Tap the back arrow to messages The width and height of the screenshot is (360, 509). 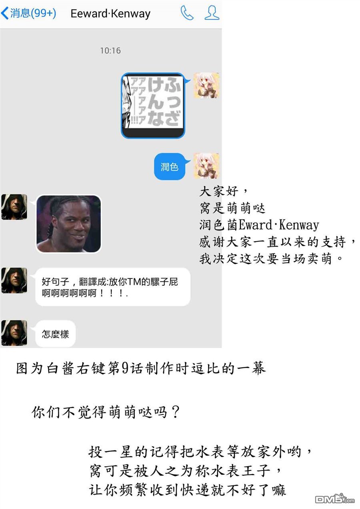pyautogui.click(x=5, y=13)
